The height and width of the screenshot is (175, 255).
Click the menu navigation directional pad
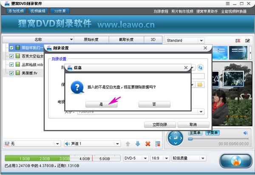pos(176,138)
